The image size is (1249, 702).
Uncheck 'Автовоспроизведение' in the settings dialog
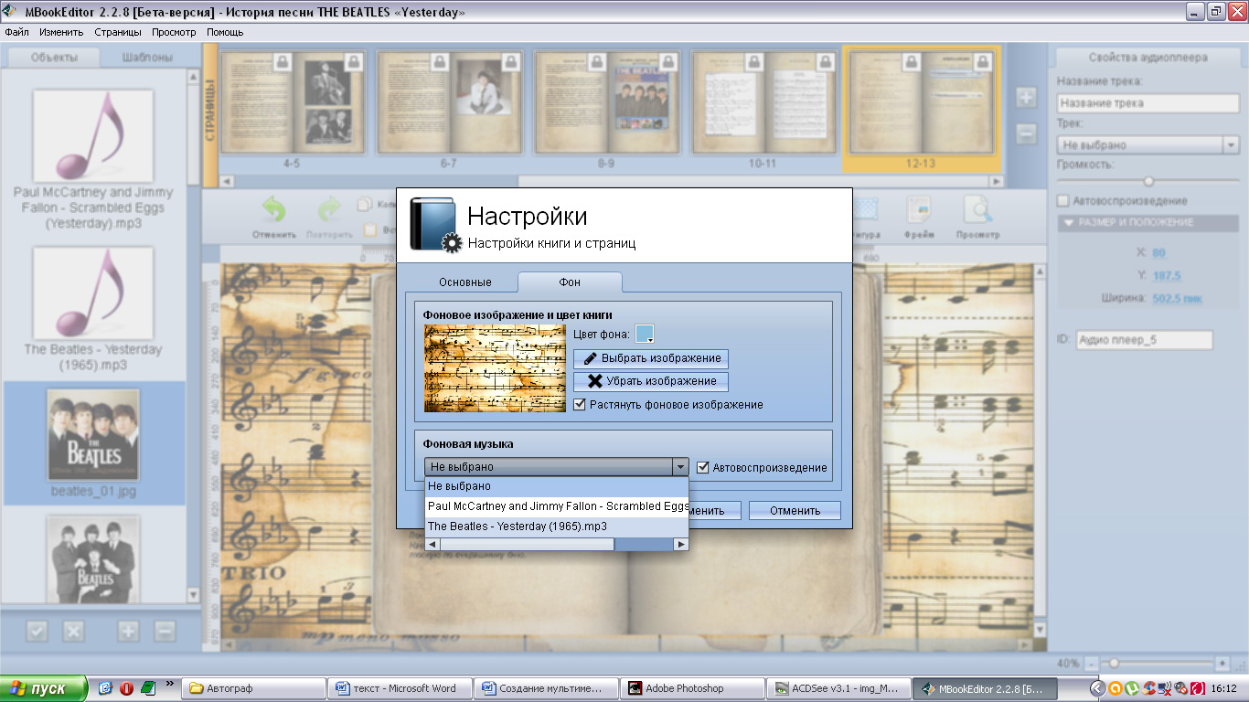pos(703,467)
